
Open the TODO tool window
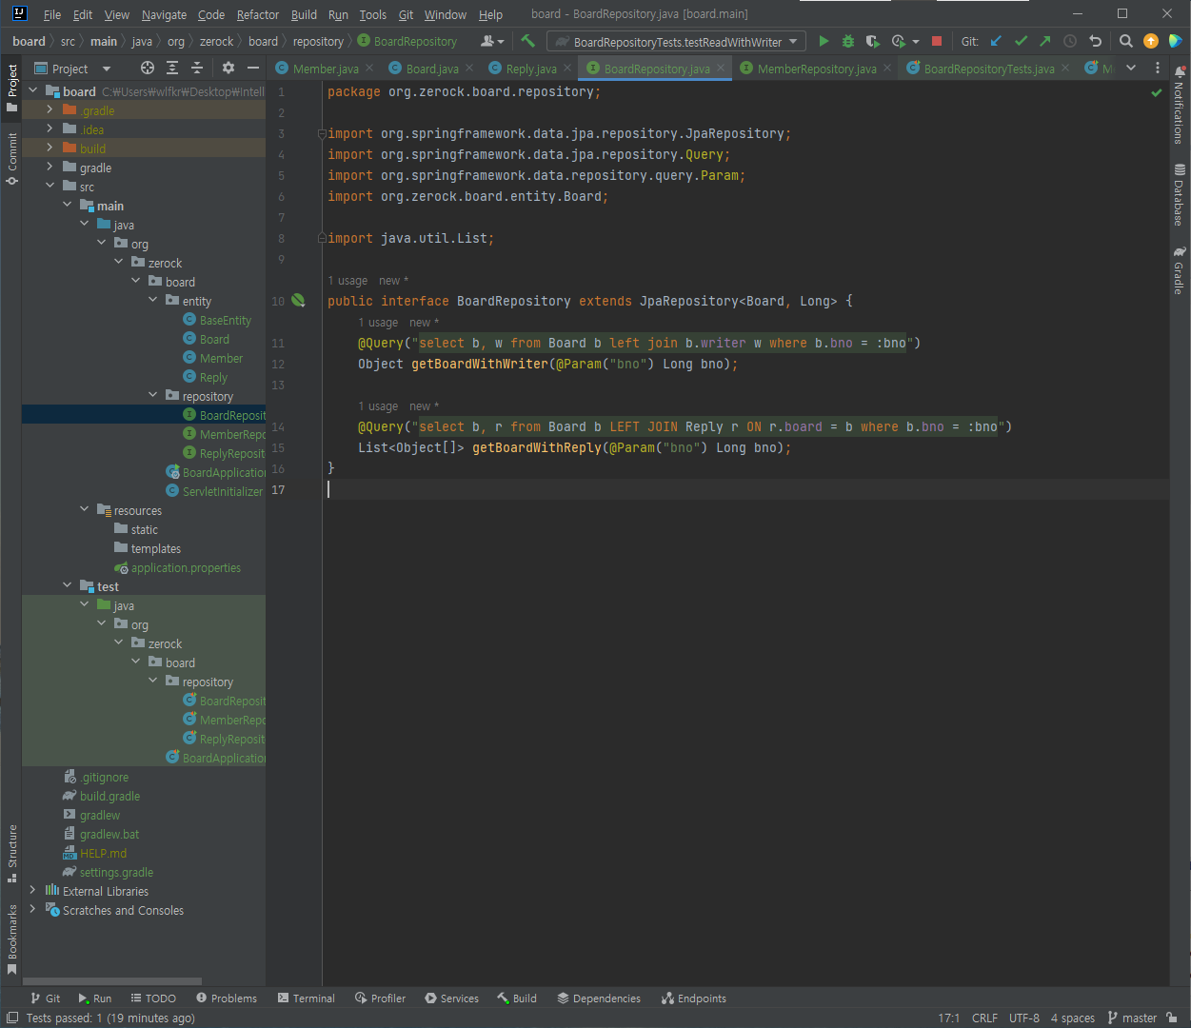click(x=153, y=998)
